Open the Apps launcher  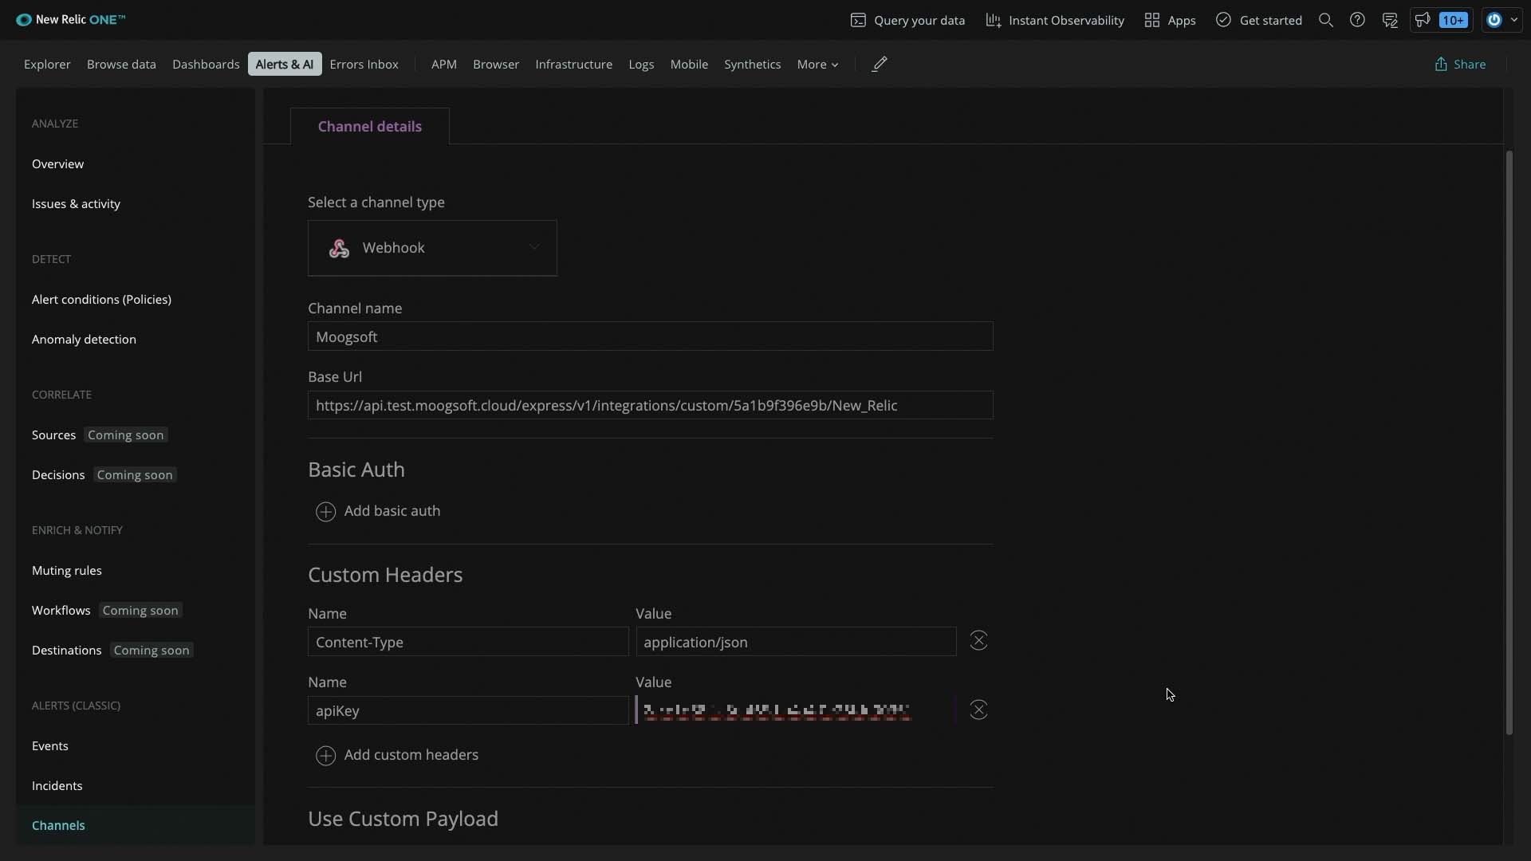(x=1170, y=20)
